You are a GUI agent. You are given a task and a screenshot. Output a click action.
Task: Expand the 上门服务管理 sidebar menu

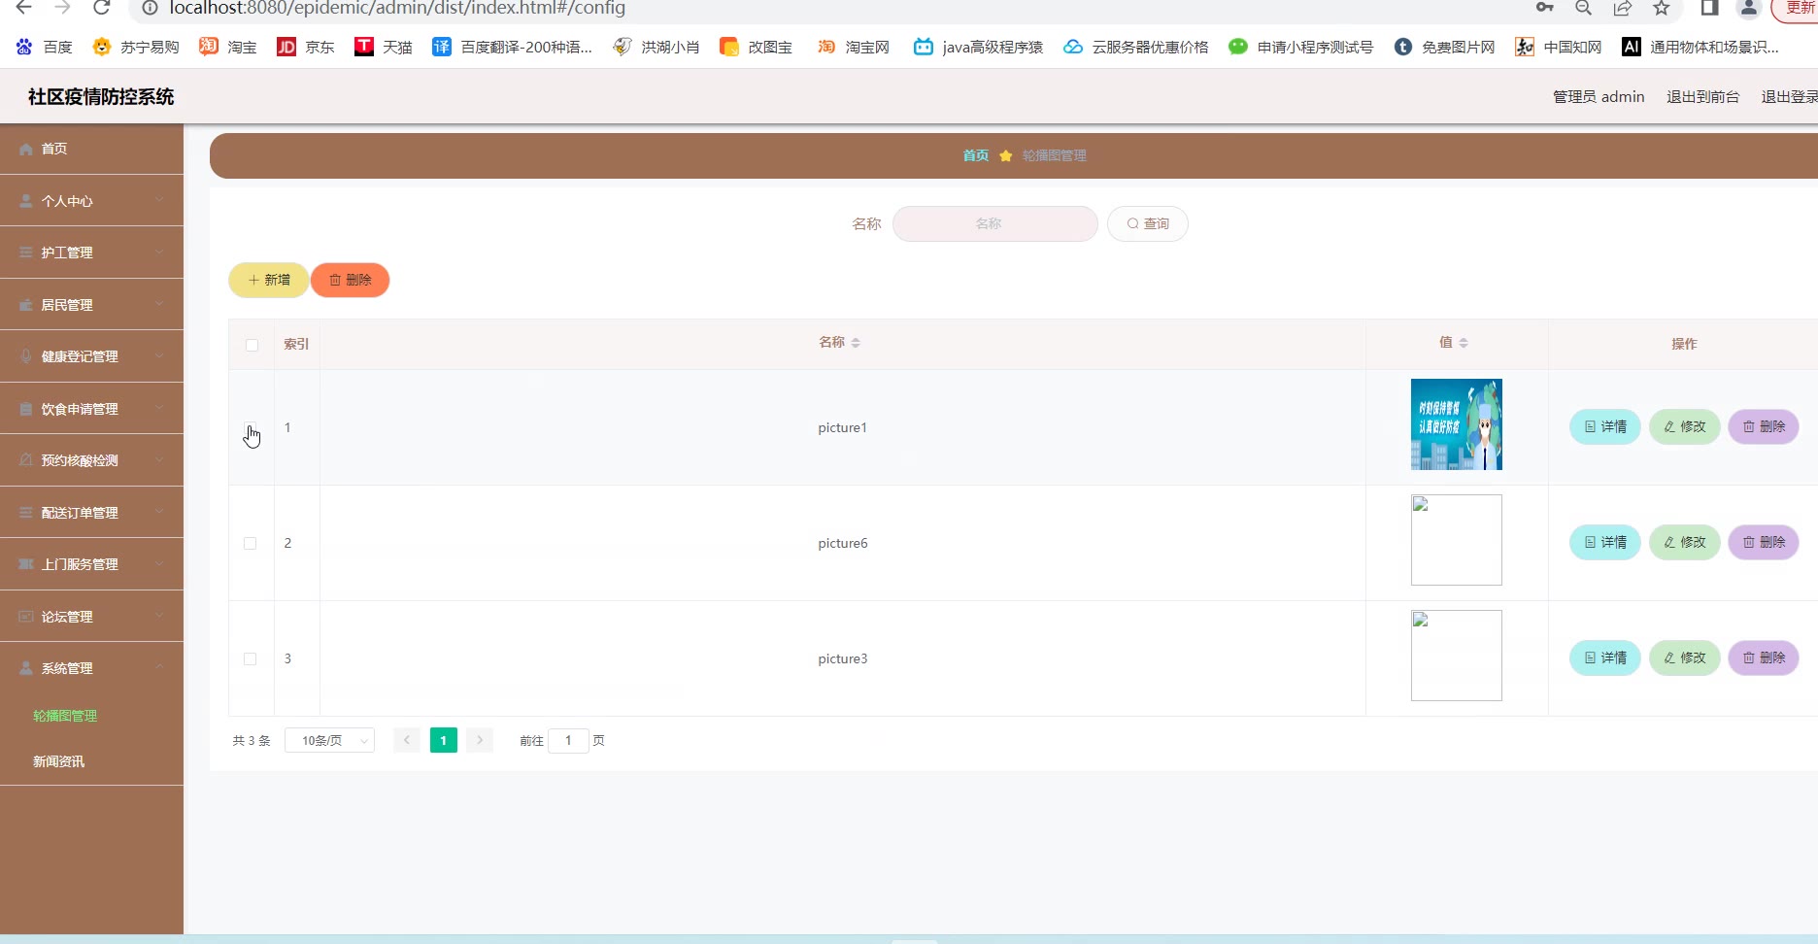pyautogui.click(x=91, y=564)
